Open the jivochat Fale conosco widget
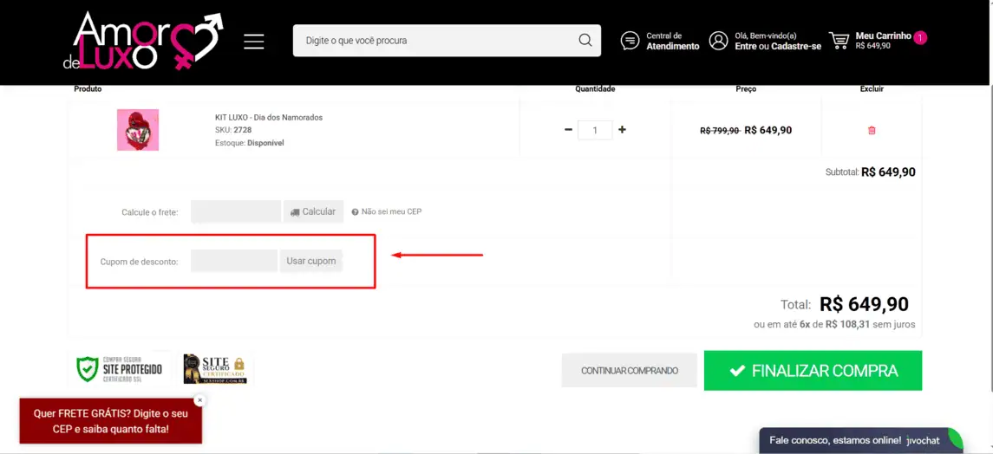 click(860, 440)
